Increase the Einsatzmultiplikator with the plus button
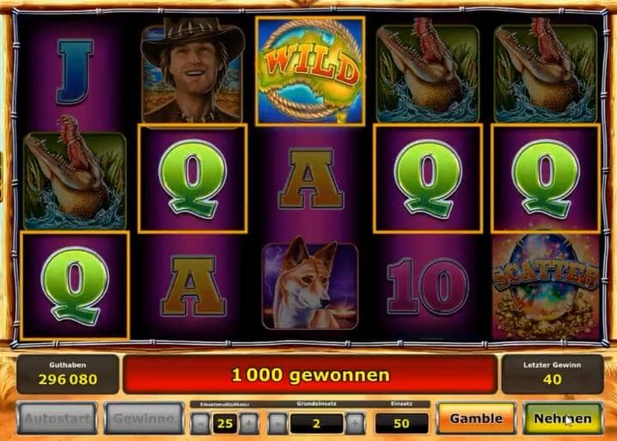Screen dimensions: 617x441 [x=249, y=424]
